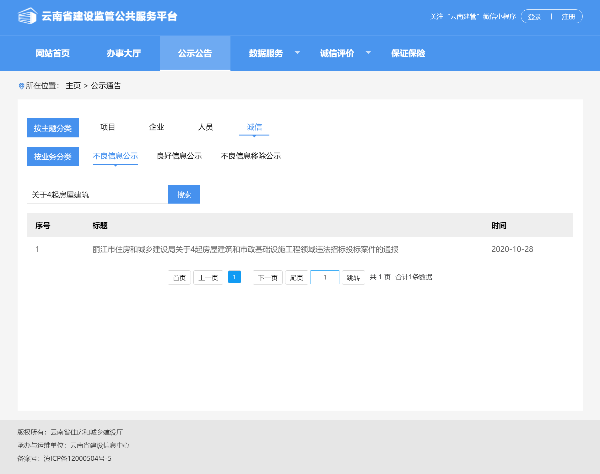600x474 pixels.
Task: Select the 保证保险 navigation item
Action: (x=408, y=53)
